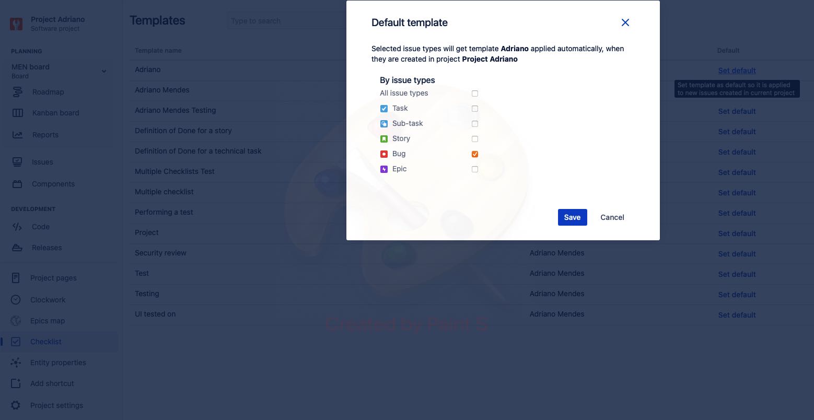
Task: Click the Entity properties icon
Action: 16,362
